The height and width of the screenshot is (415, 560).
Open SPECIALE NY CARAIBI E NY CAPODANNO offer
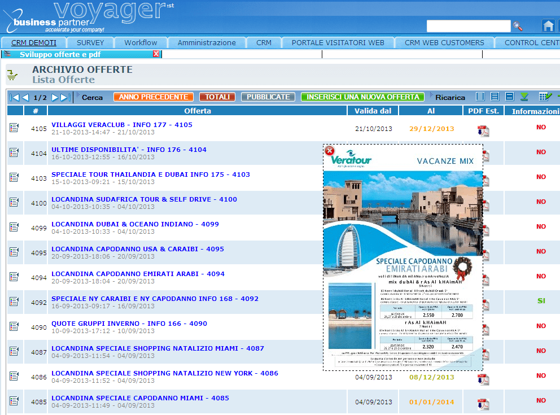tap(155, 299)
